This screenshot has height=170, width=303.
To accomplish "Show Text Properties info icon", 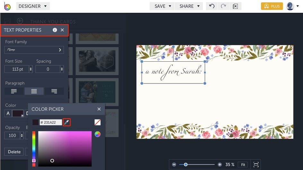I will [x=55, y=30].
